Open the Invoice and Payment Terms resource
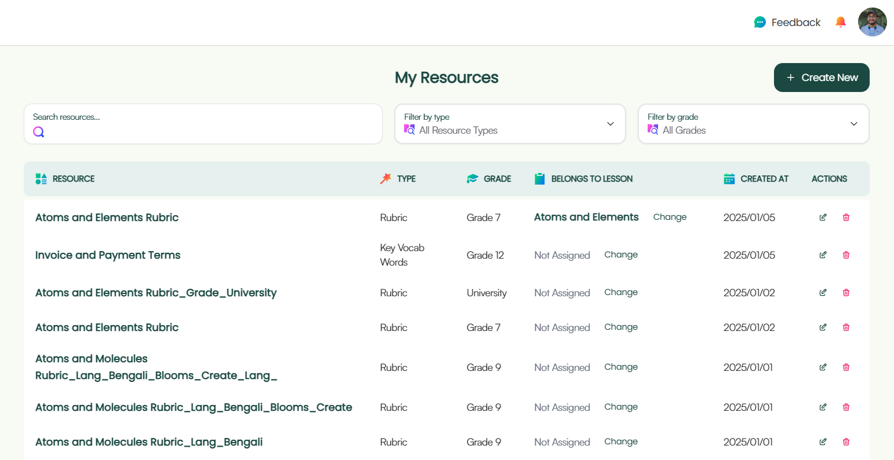Image resolution: width=894 pixels, height=460 pixels. (108, 255)
